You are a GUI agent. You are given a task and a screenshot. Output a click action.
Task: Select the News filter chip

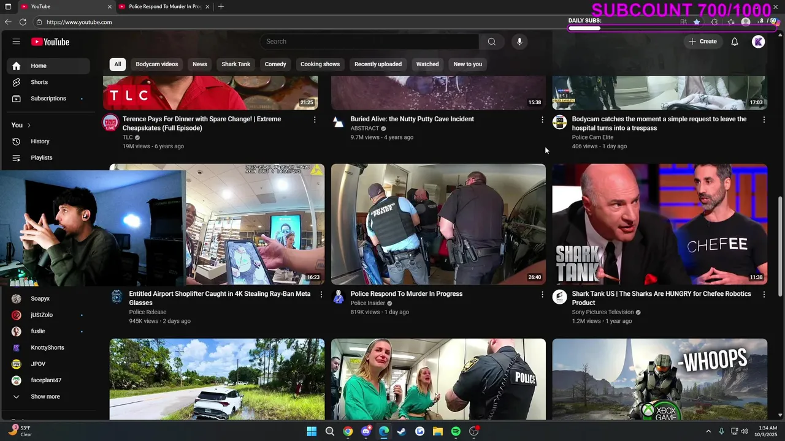coord(200,64)
